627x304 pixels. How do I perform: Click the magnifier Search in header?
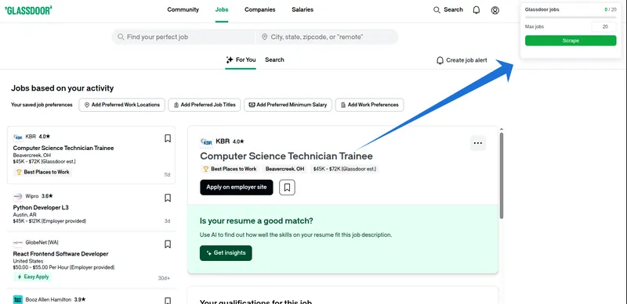(448, 10)
